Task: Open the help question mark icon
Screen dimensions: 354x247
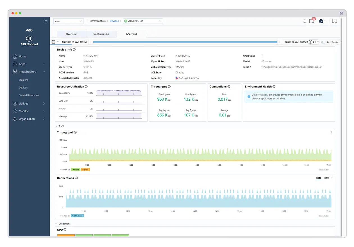Action: click(x=334, y=21)
